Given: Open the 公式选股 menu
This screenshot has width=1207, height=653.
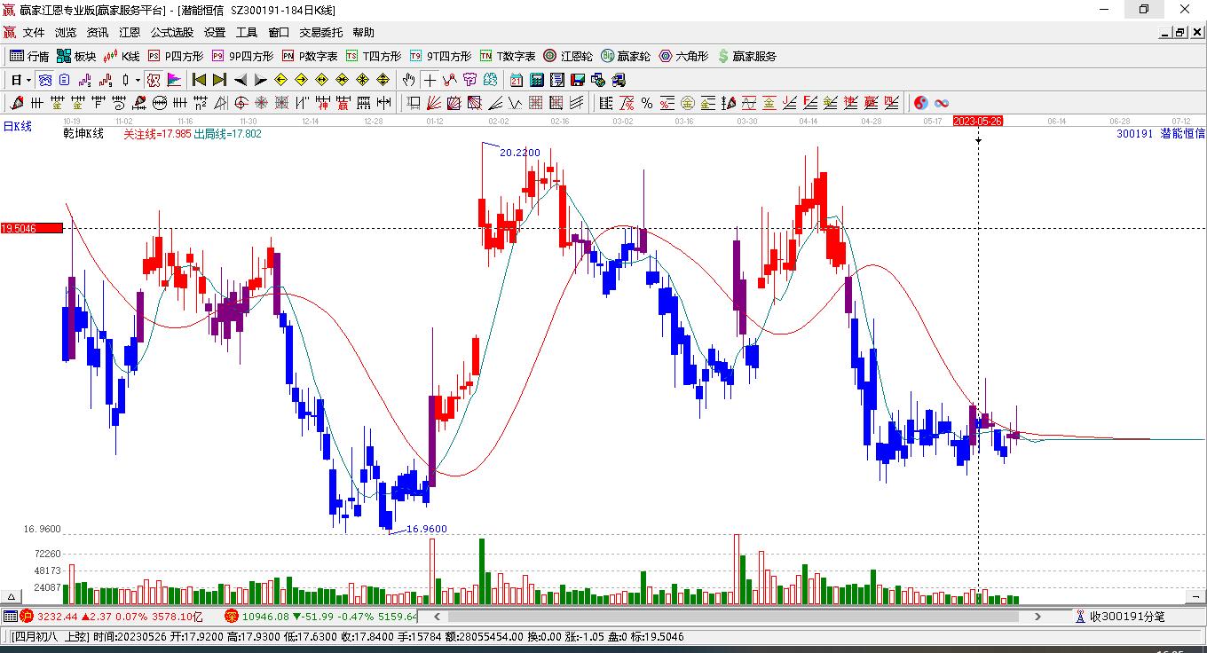Looking at the screenshot, I should click(172, 33).
